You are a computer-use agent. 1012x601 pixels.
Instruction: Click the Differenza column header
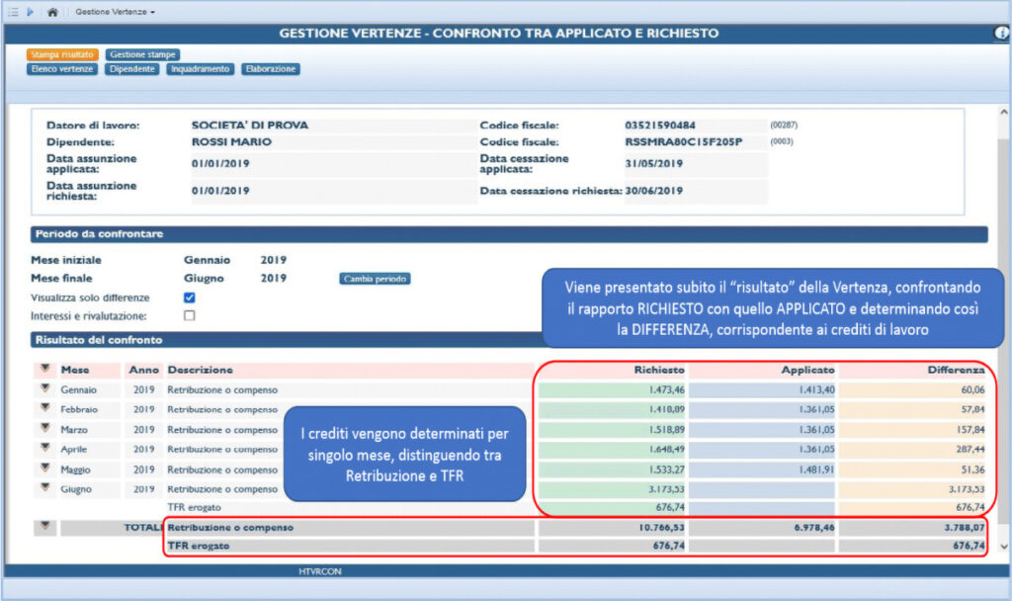point(956,370)
